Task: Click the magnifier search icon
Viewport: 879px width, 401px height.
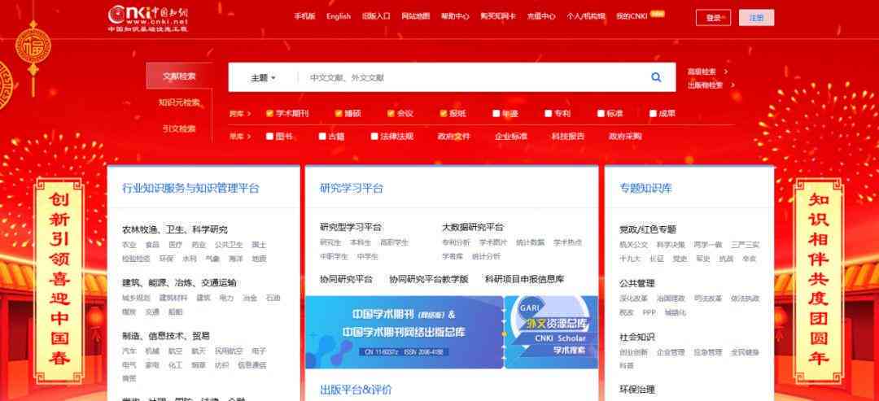Action: coord(656,77)
